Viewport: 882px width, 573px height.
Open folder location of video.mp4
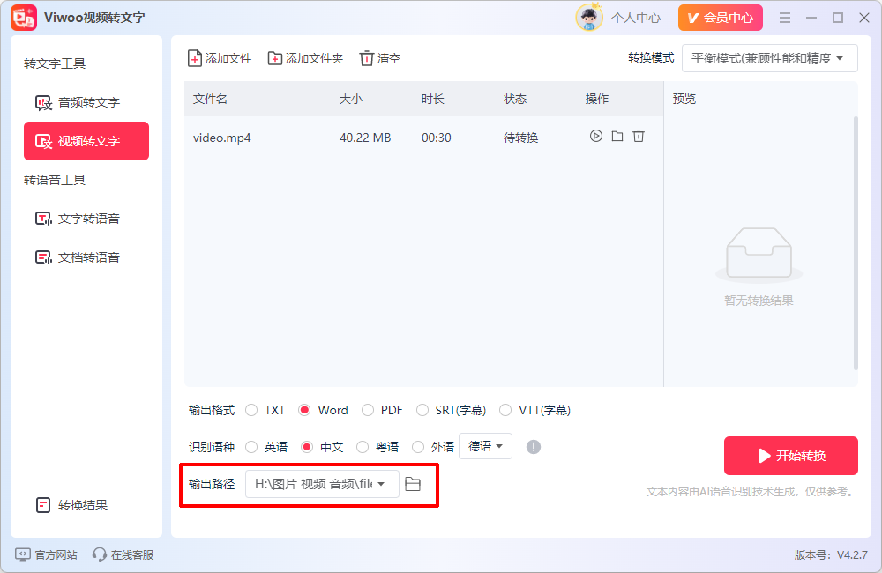click(617, 136)
